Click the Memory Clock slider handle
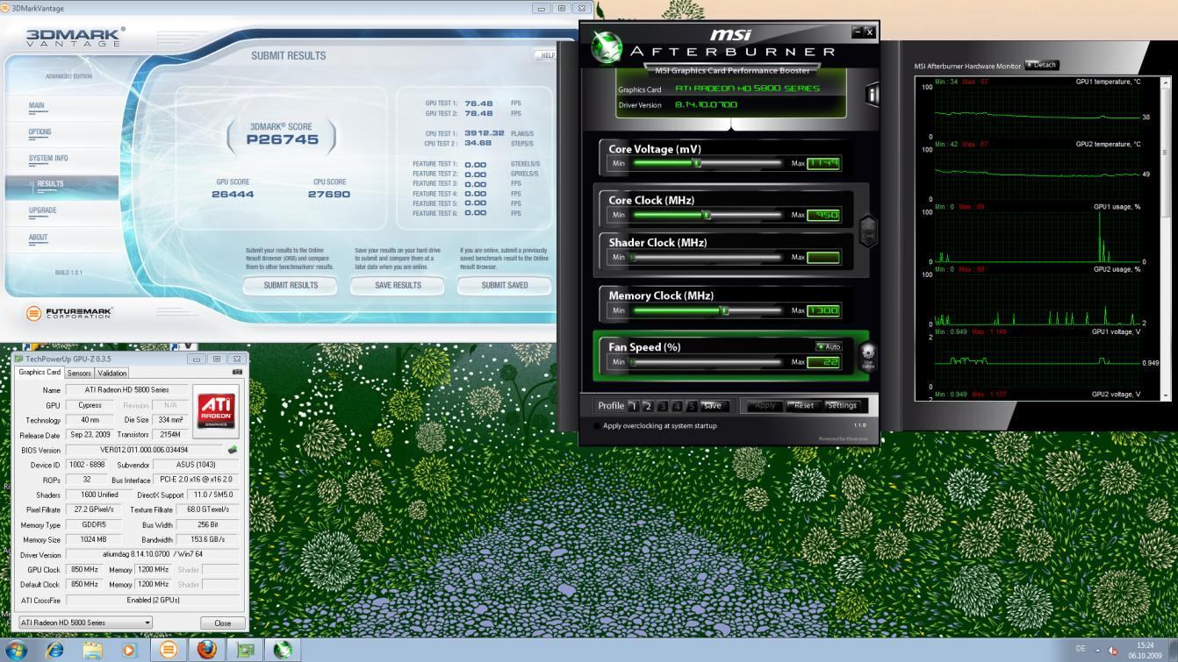 click(724, 310)
